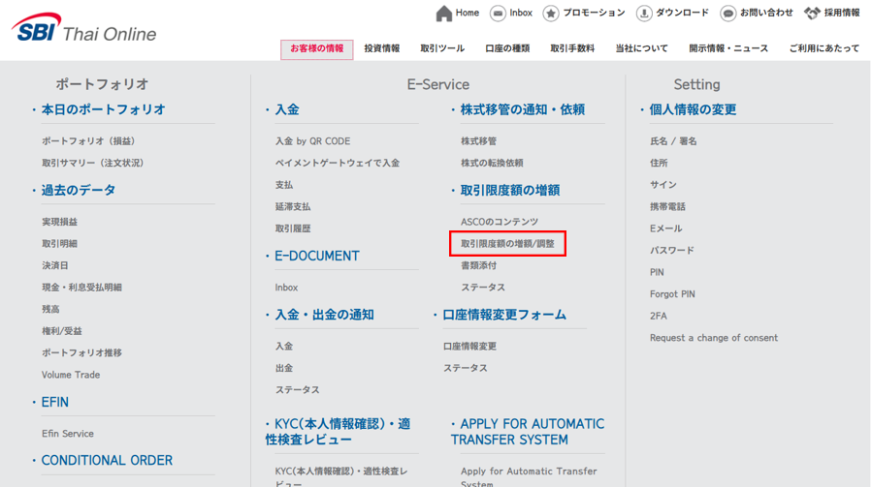Open the 取引手数料 menu

(572, 48)
